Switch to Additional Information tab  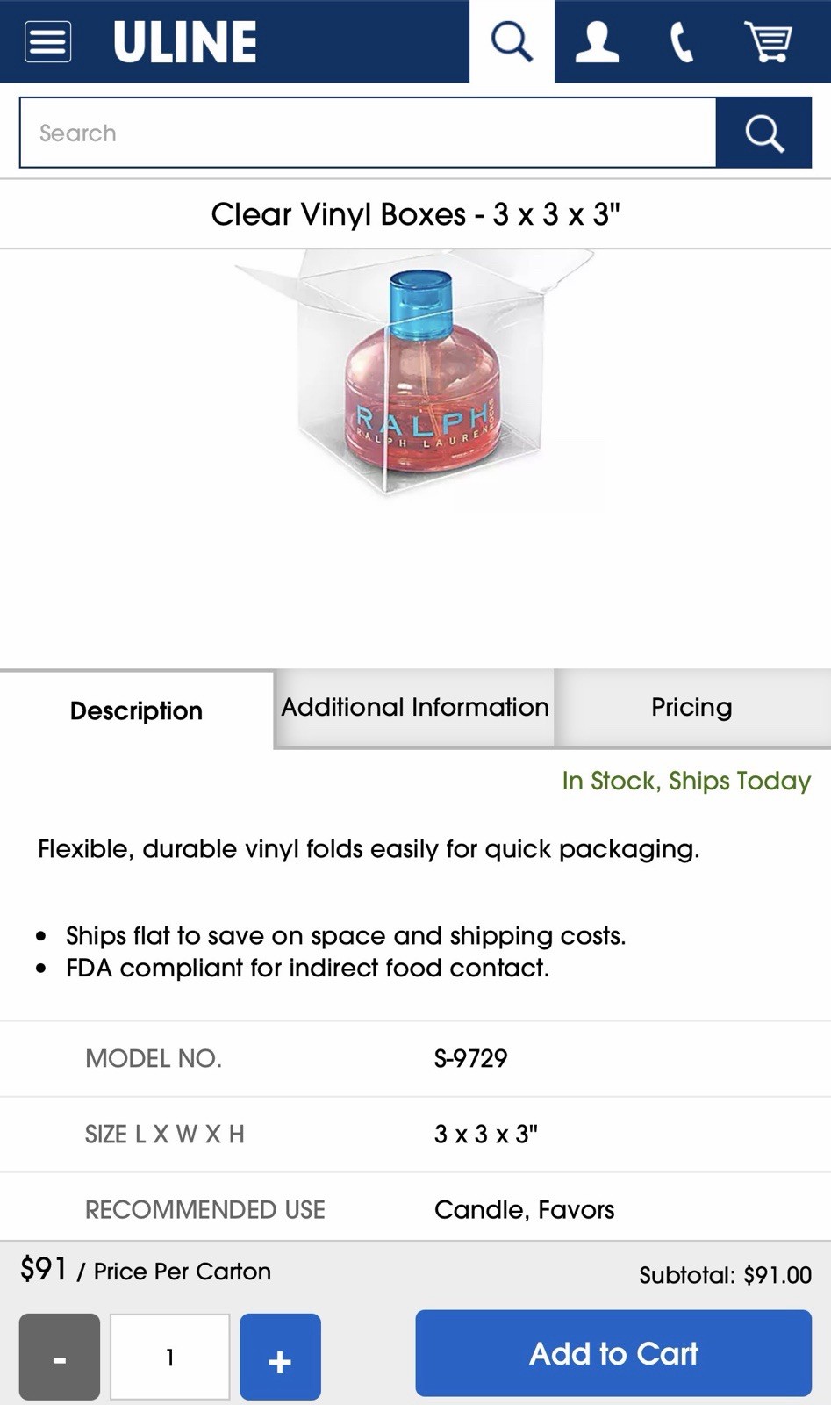(414, 708)
